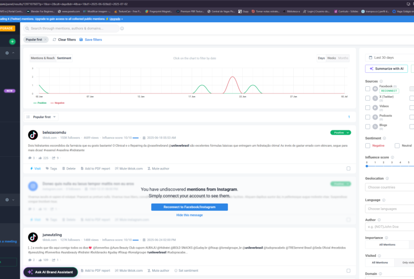Open the upper sidebar gear settings icon
The width and height of the screenshot is (414, 279).
7,53
